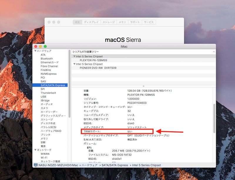Open ネットワーク環境 in the sidebar

click(x=50, y=161)
